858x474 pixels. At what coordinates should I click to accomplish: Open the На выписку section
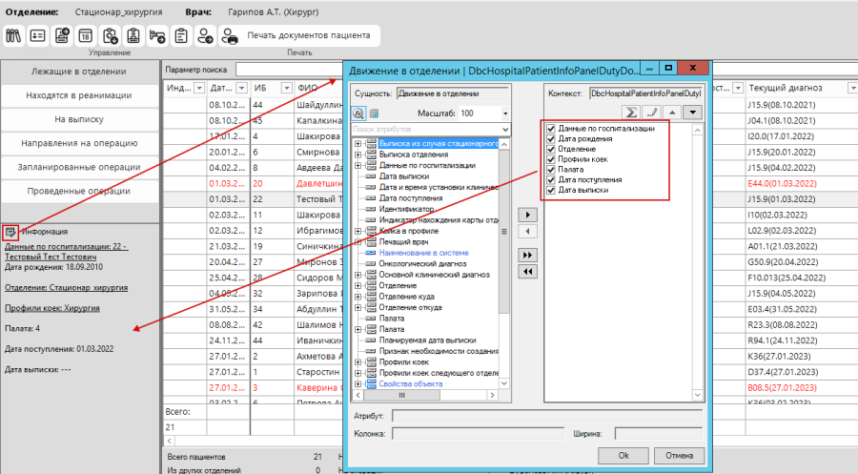[79, 119]
